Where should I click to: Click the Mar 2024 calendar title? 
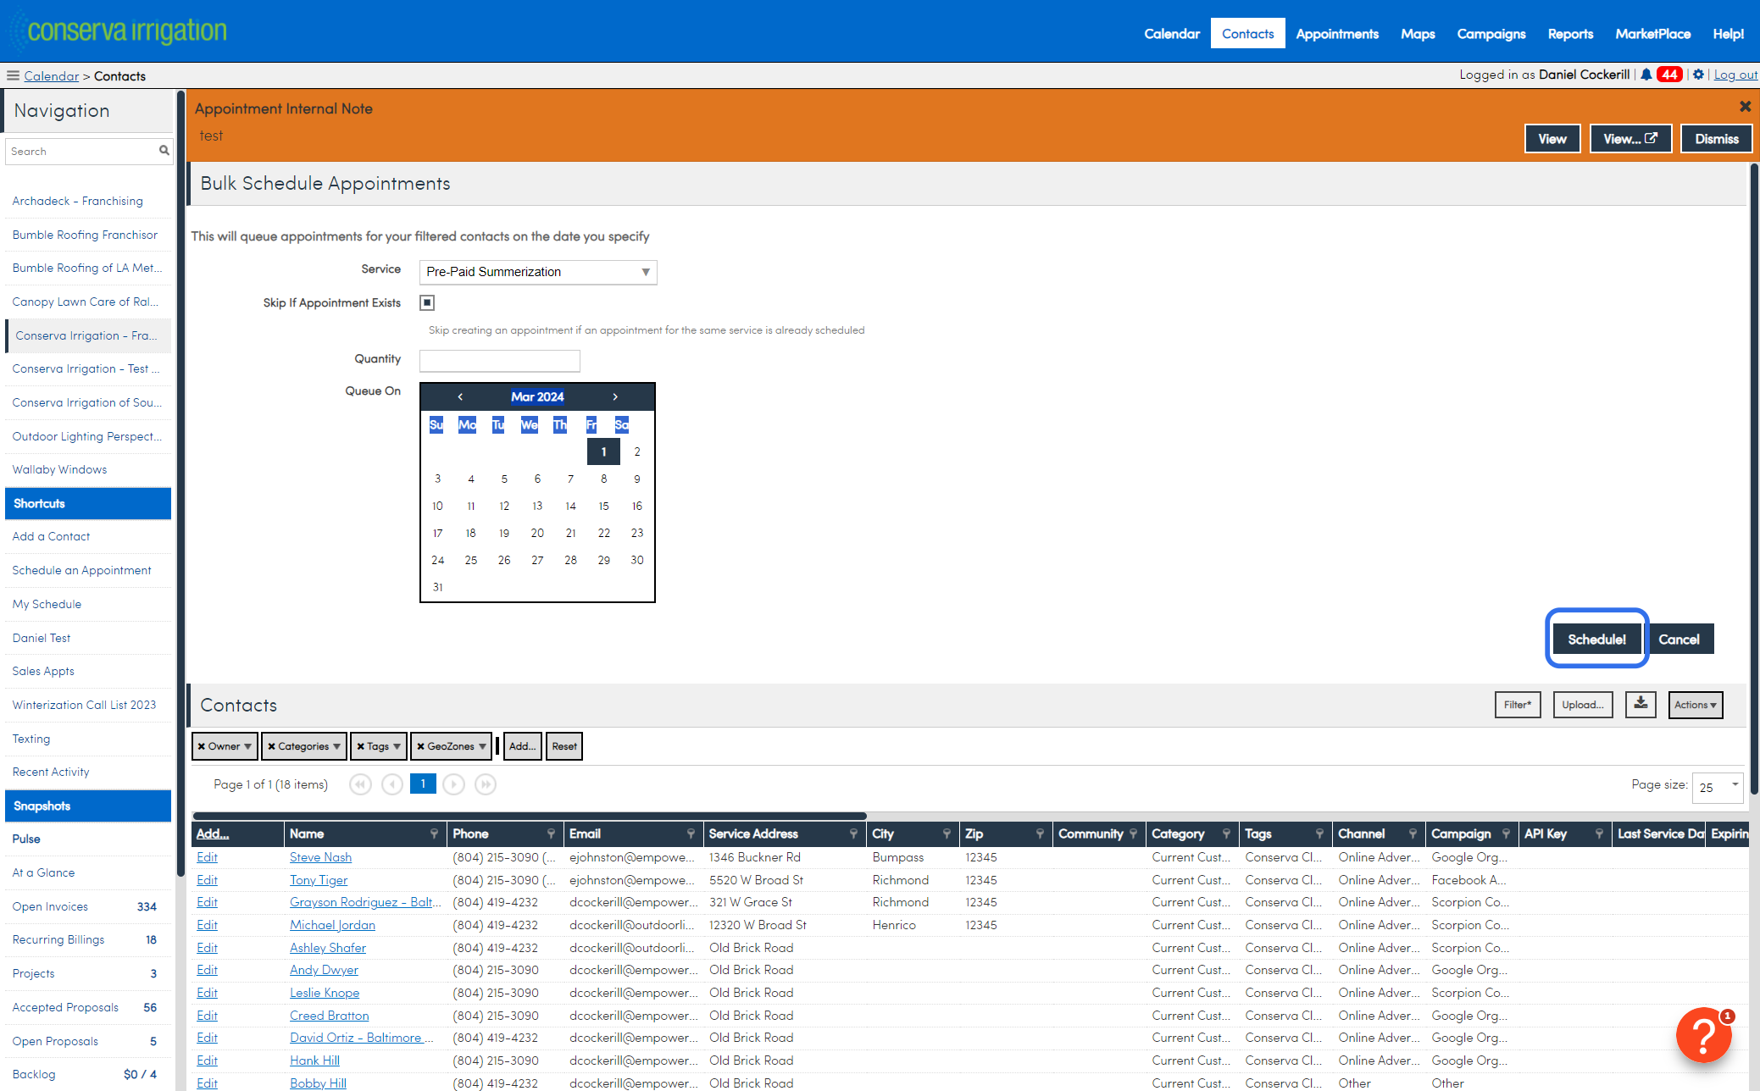(x=537, y=396)
